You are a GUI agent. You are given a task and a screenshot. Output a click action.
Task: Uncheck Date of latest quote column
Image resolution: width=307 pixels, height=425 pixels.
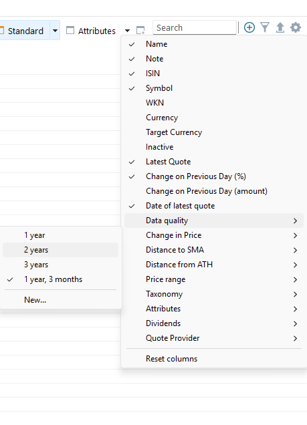coord(214,206)
